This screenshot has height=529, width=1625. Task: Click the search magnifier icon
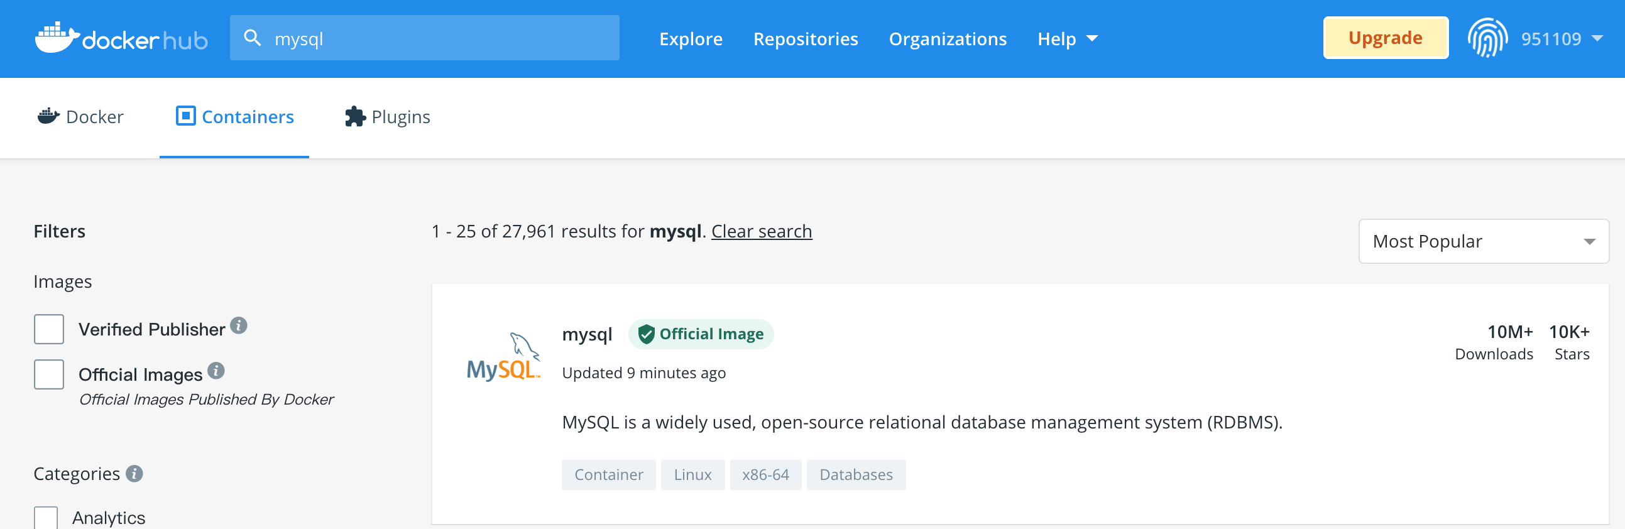tap(253, 38)
